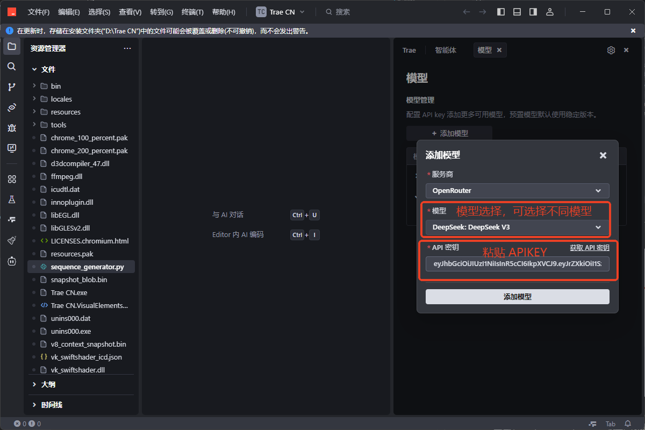Click the activity bar icon directly above the robot
Image resolution: width=645 pixels, height=430 pixels.
click(x=12, y=240)
